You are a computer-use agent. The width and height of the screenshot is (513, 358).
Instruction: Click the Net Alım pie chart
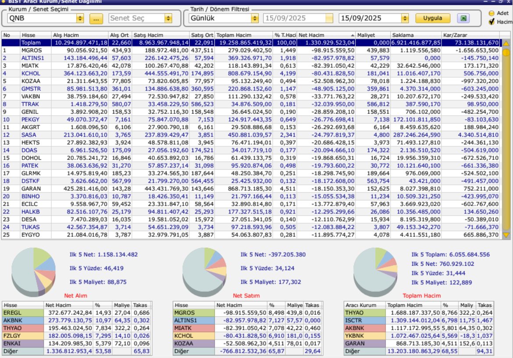(33, 272)
